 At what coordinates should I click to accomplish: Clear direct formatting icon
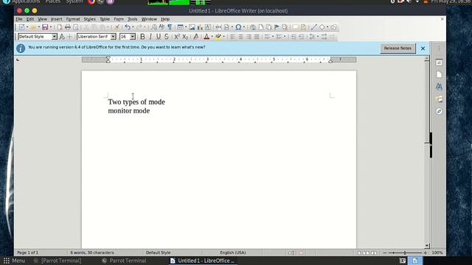click(x=196, y=37)
